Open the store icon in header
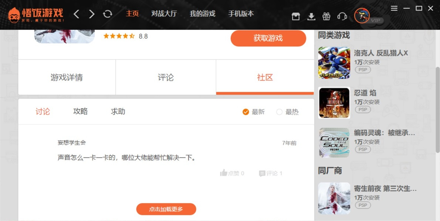This screenshot has width=440, height=221. point(295,16)
